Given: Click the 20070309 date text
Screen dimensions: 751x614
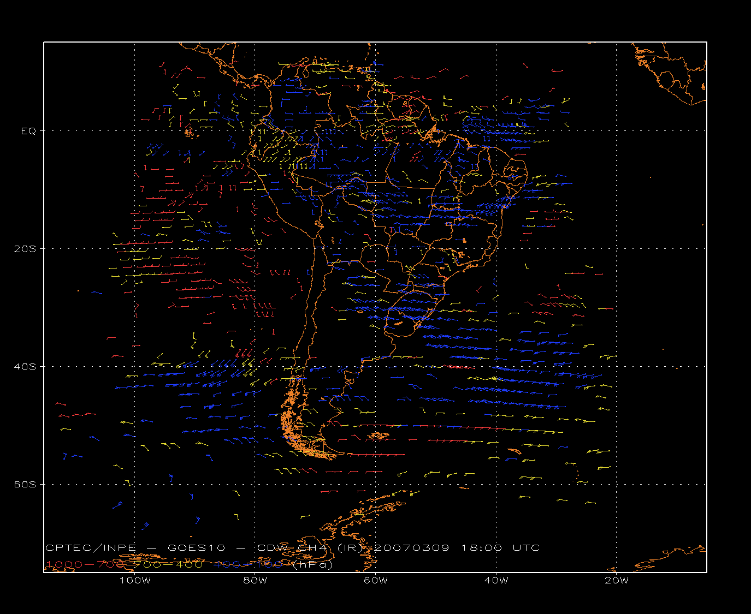Looking at the screenshot, I should pos(412,547).
